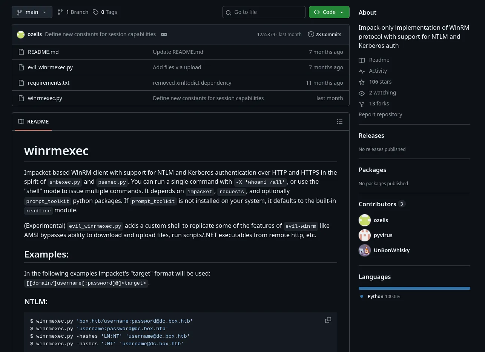Open the main branch dropdown
This screenshot has height=352, width=485.
pos(32,12)
